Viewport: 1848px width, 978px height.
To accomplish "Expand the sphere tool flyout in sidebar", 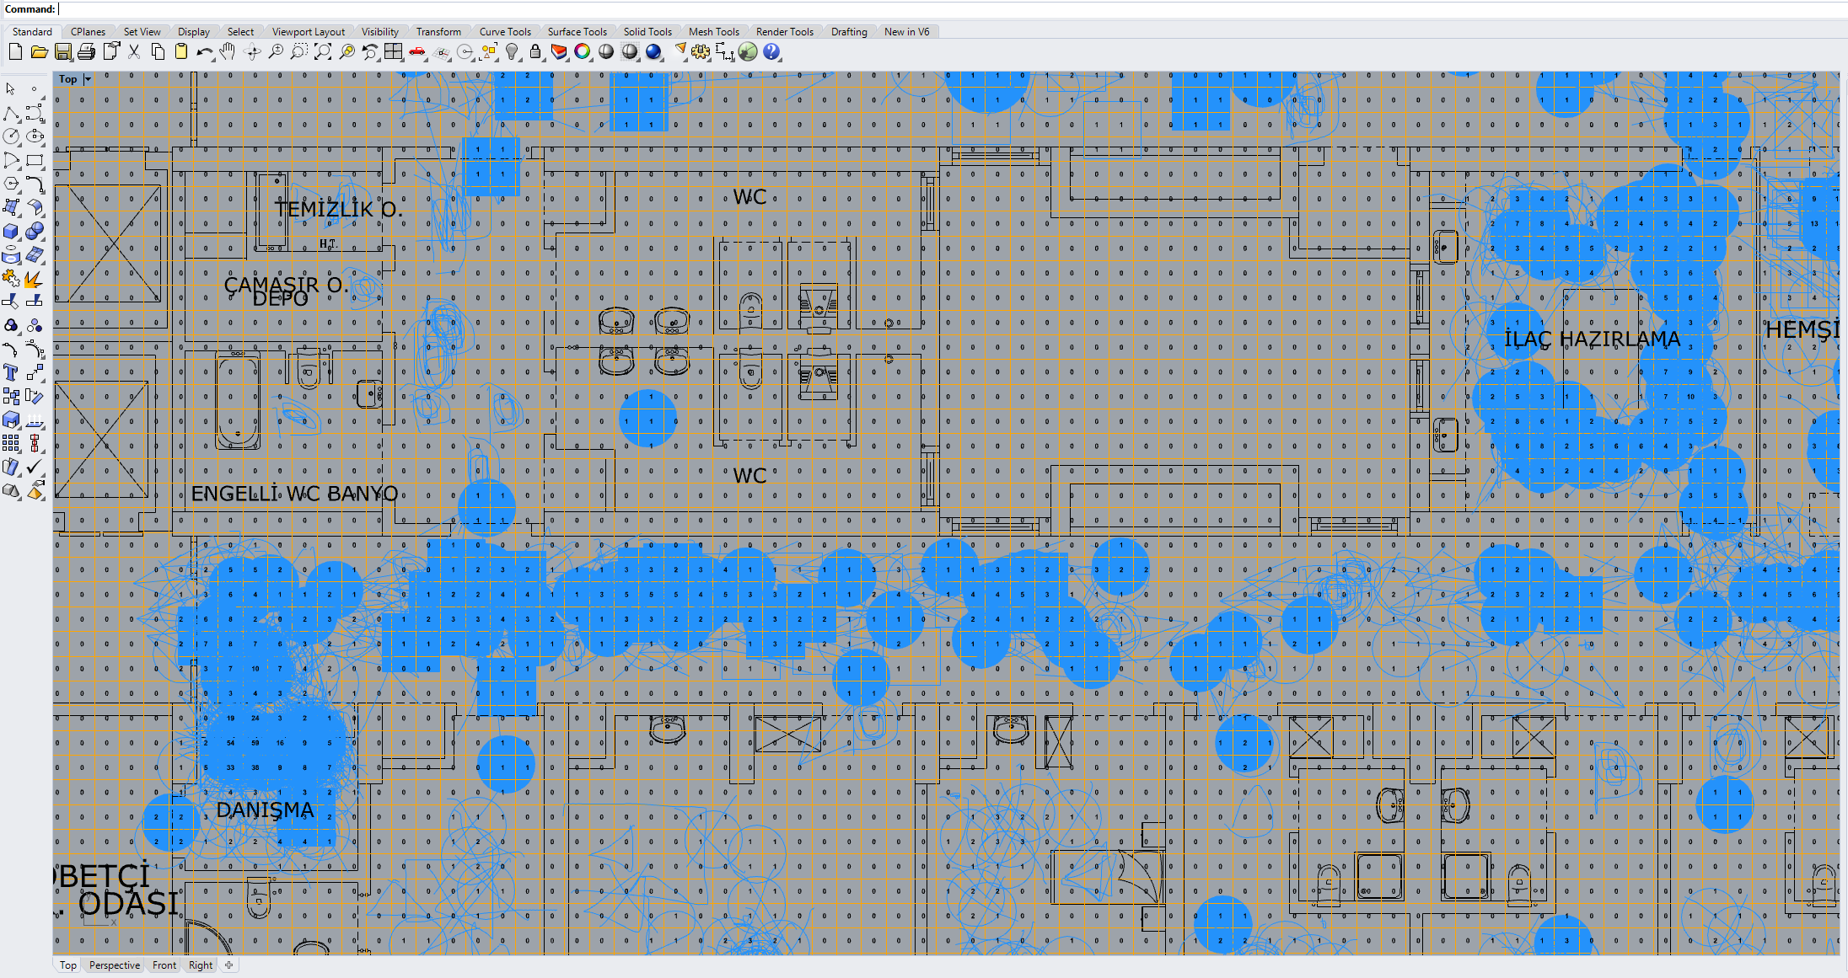I will (42, 238).
